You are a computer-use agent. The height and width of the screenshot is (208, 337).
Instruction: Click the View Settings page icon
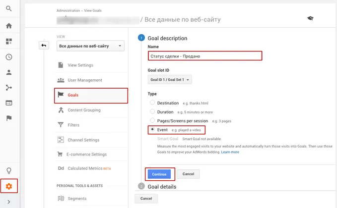coord(61,65)
